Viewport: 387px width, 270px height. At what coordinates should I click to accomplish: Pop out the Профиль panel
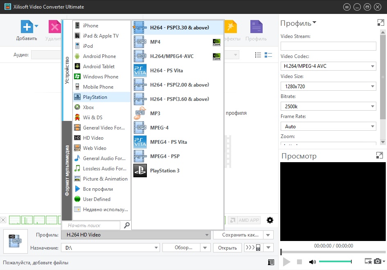point(379,23)
